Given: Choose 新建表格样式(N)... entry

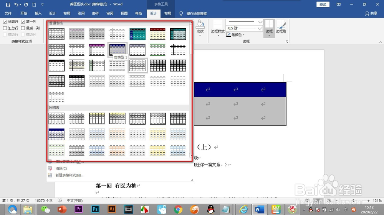Looking at the screenshot, I should coord(69,175).
